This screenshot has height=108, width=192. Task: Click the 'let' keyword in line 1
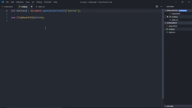coord(13,11)
